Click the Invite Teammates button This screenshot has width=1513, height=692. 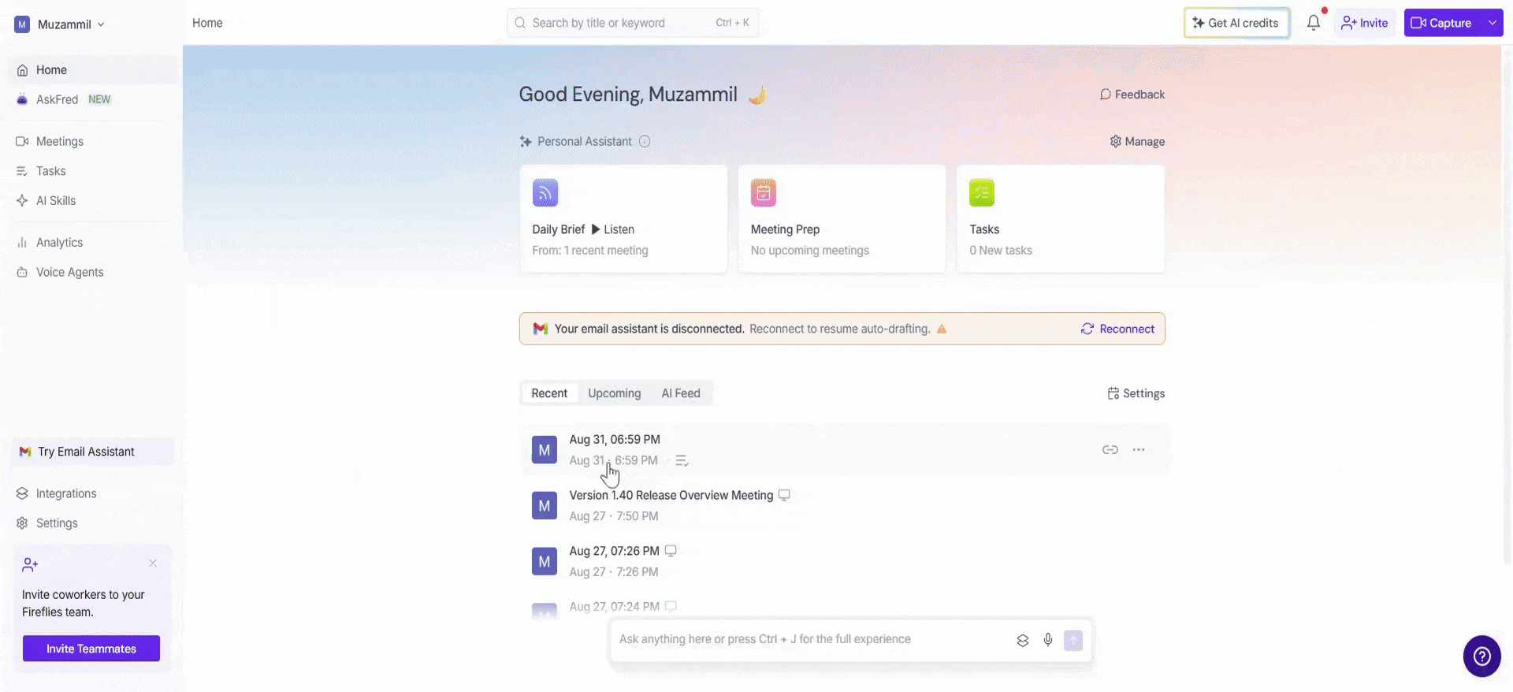pyautogui.click(x=91, y=649)
